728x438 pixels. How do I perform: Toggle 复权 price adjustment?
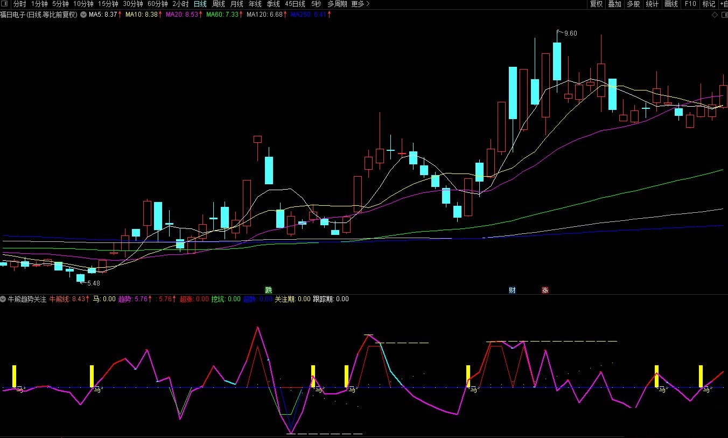596,4
